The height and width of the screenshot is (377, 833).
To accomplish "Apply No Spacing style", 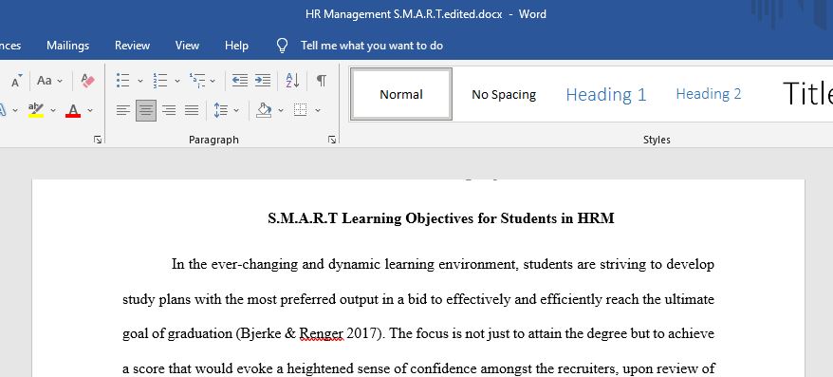I will [x=504, y=95].
